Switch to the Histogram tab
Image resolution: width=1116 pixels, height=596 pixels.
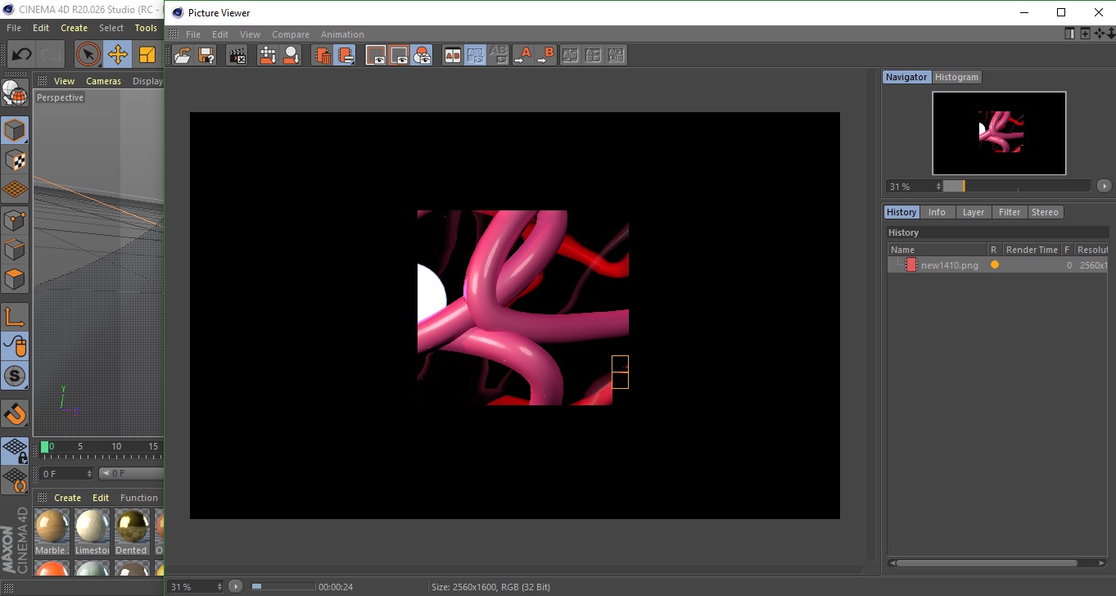point(956,77)
